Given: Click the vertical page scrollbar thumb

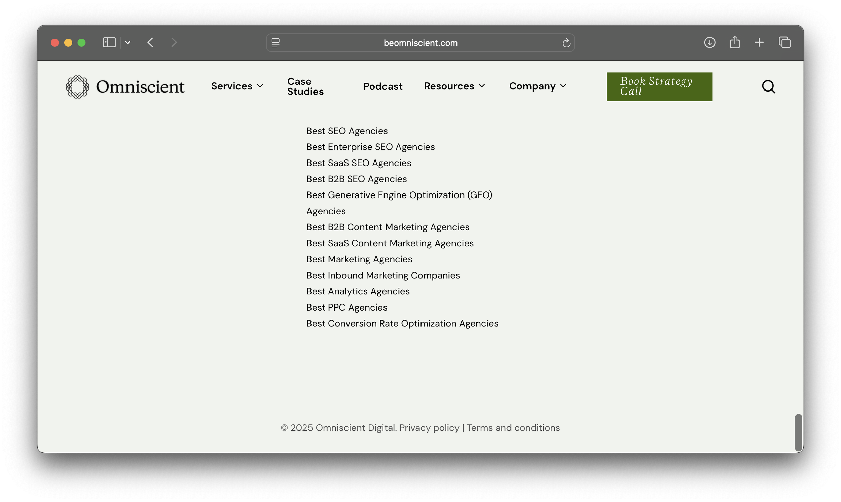Looking at the screenshot, I should (x=798, y=432).
